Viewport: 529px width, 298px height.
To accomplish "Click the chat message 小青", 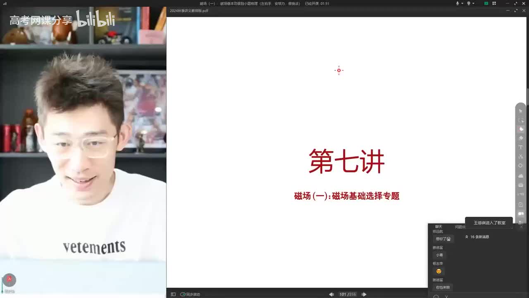I will (x=439, y=255).
